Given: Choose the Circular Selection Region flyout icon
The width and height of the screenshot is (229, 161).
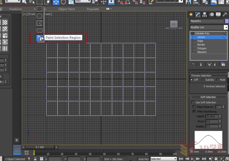Looking at the screenshot, I should coord(39,16).
